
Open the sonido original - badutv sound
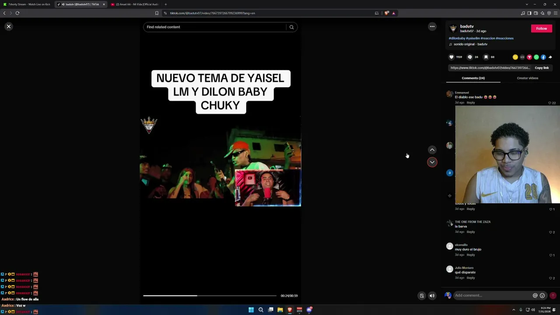click(470, 44)
